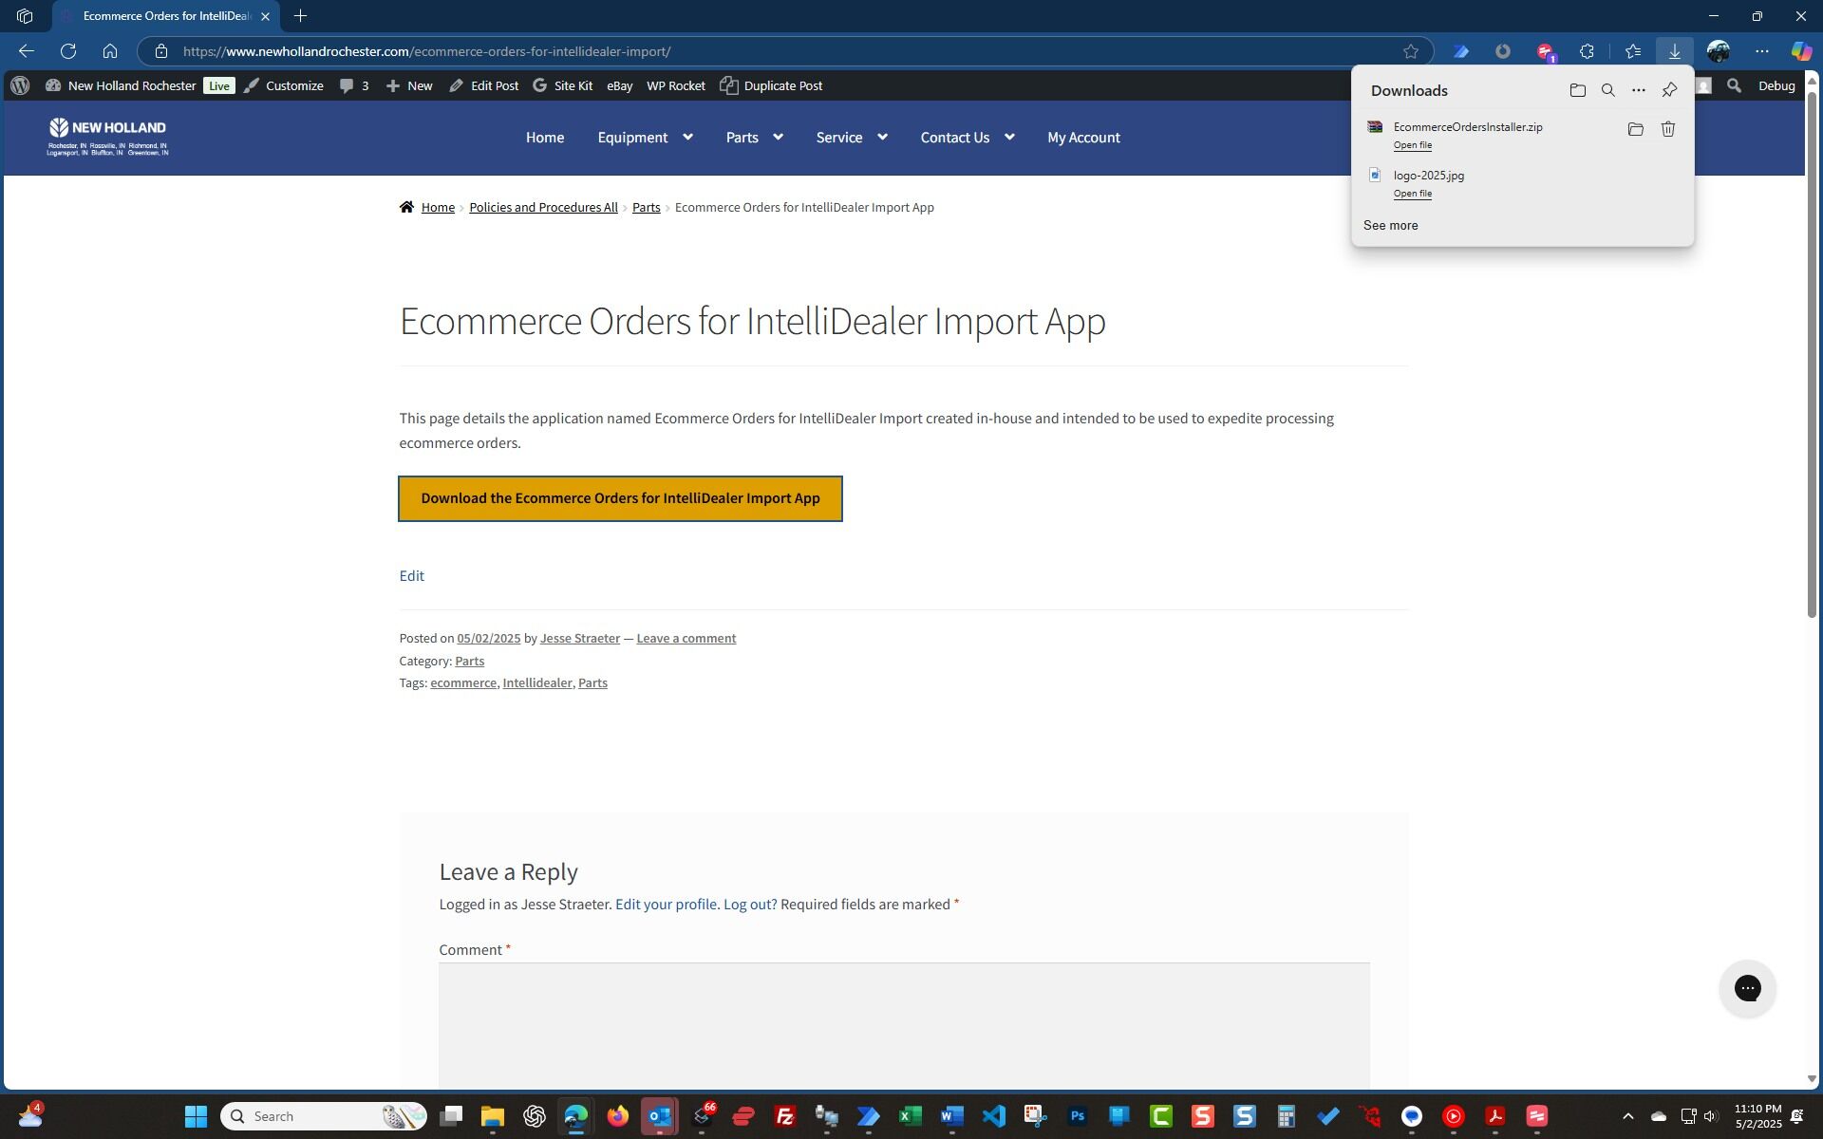Open Excel from the Windows taskbar
This screenshot has height=1139, width=1823.
(910, 1116)
